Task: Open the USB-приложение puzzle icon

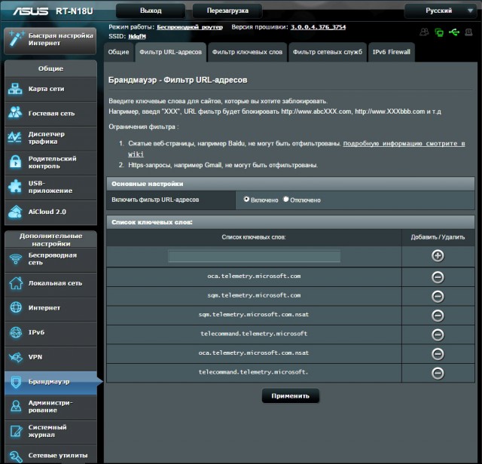Action: click(15, 187)
